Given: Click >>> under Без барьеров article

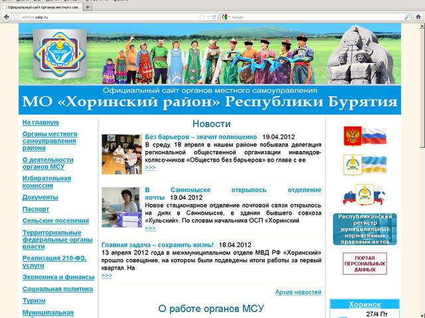Looking at the screenshot, I should pyautogui.click(x=151, y=168).
